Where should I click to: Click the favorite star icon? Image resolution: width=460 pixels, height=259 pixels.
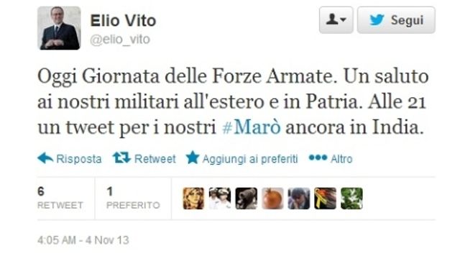coord(193,158)
